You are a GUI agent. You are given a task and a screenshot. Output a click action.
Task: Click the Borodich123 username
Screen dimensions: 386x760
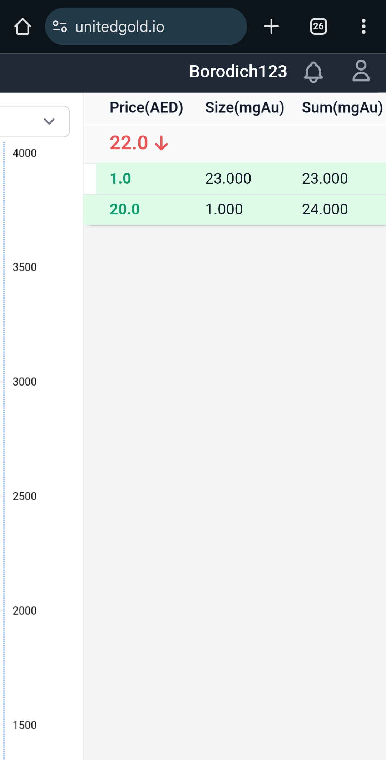[x=238, y=72]
